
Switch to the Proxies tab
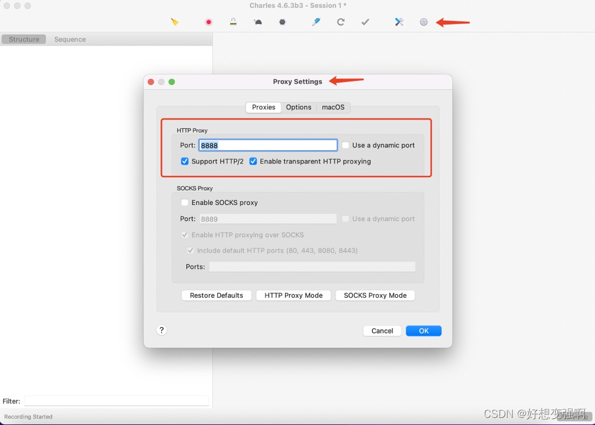(x=264, y=108)
